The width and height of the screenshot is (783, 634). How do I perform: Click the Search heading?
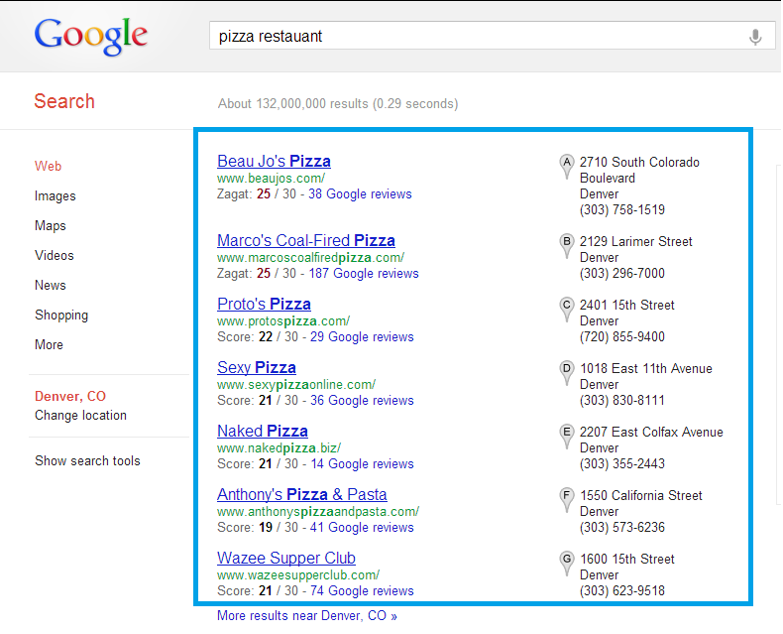64,101
